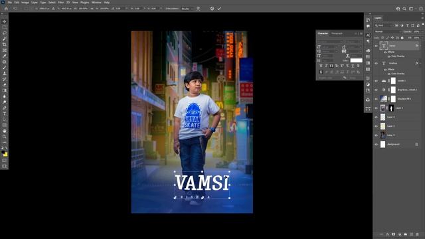
Task: Select the Hand tool
Action: pyautogui.click(x=5, y=131)
